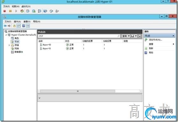Open the 虚拟机(V) menu

click(26, 6)
